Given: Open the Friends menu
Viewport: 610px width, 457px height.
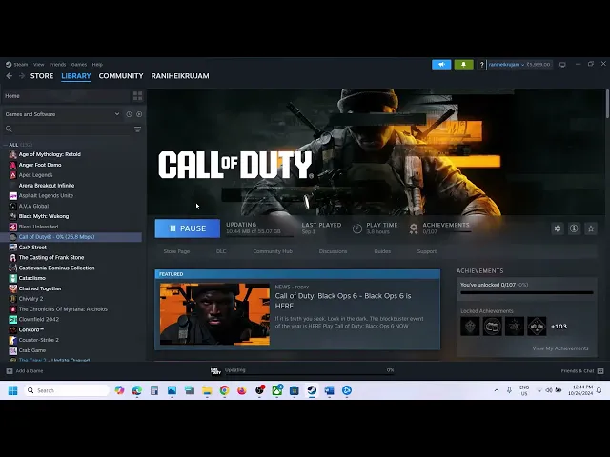Looking at the screenshot, I should click(x=57, y=65).
